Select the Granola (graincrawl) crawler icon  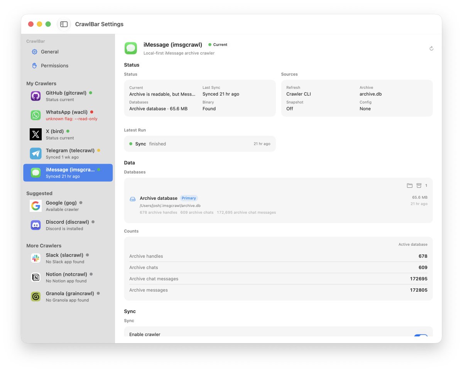click(x=36, y=296)
